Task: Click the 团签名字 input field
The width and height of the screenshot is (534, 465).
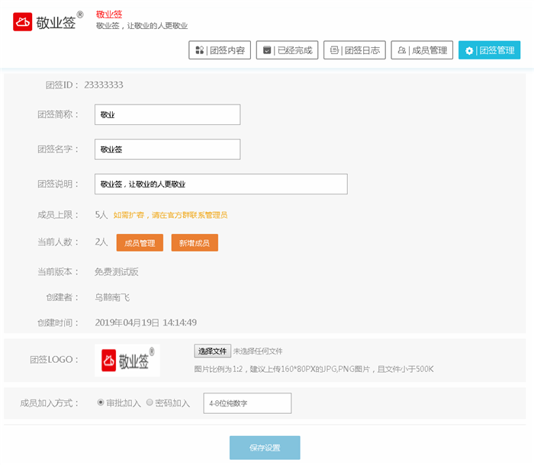Action: pyautogui.click(x=168, y=149)
